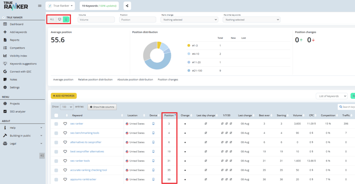Image resolution: width=355 pixels, height=184 pixels.
Task: Click the yellow ADD KEYWORDS button
Action: pyautogui.click(x=64, y=96)
